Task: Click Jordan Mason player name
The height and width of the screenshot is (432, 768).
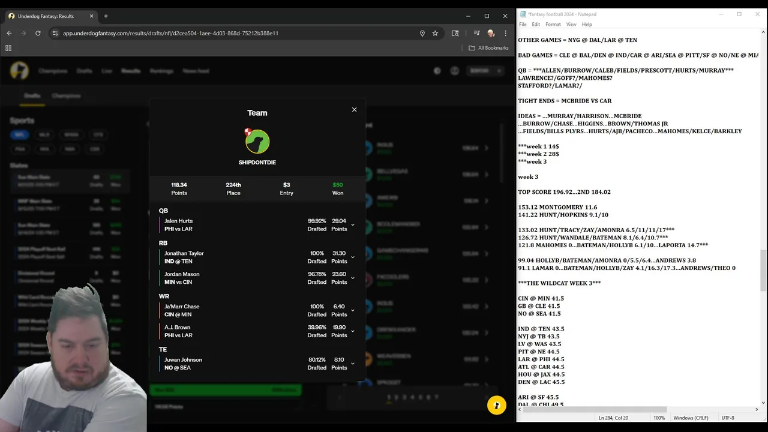Action: [x=182, y=274]
